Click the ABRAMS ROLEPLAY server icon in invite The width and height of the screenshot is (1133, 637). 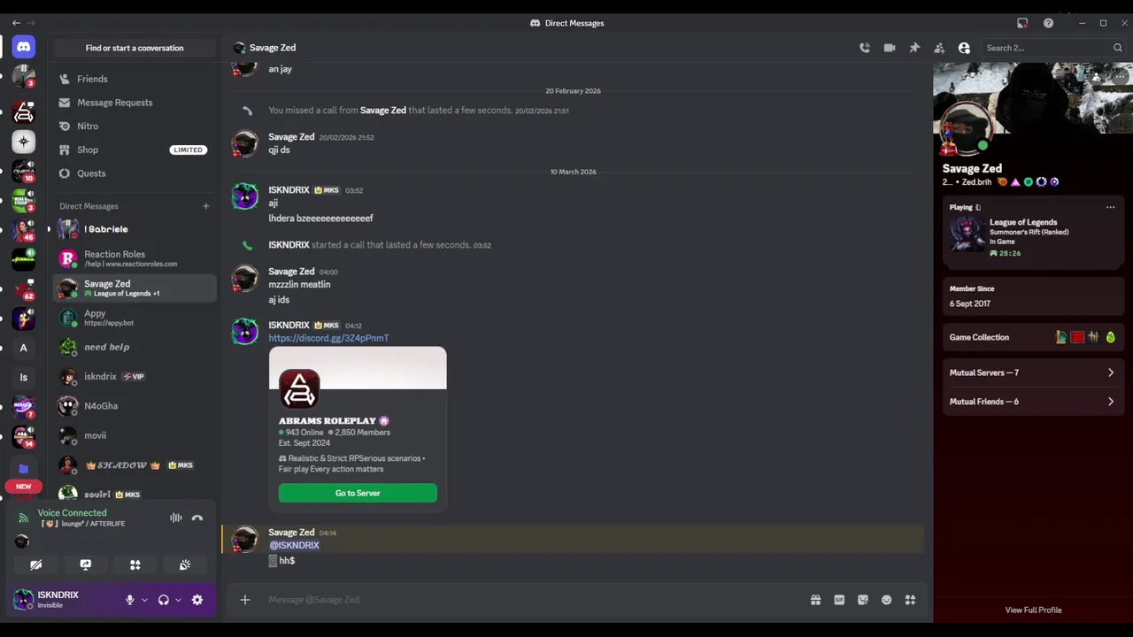299,388
